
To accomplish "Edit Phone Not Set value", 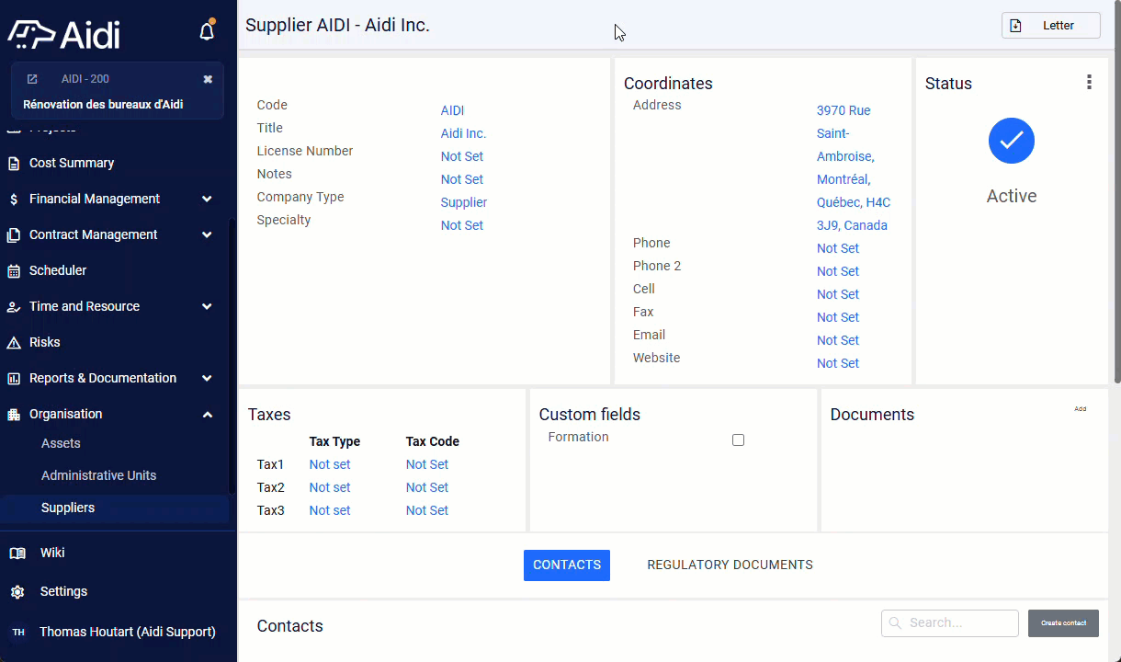I will click(x=838, y=248).
